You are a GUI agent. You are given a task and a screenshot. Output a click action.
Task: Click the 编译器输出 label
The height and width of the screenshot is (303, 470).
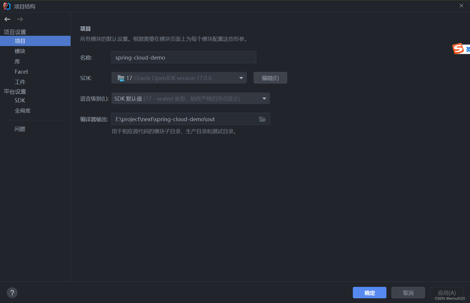point(94,119)
